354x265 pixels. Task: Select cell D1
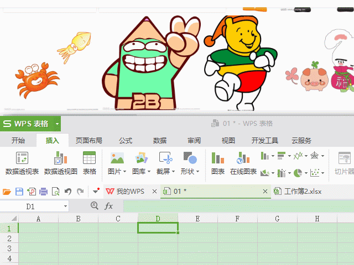point(158,228)
